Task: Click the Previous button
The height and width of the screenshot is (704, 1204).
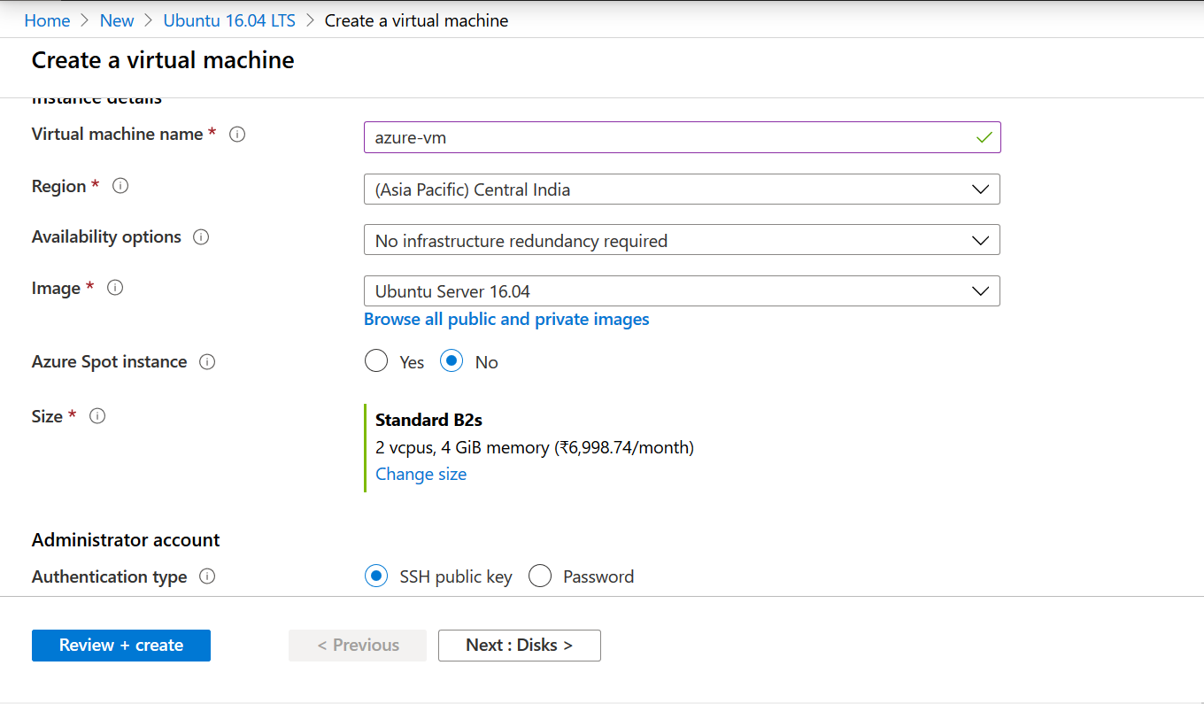Action: (x=358, y=646)
